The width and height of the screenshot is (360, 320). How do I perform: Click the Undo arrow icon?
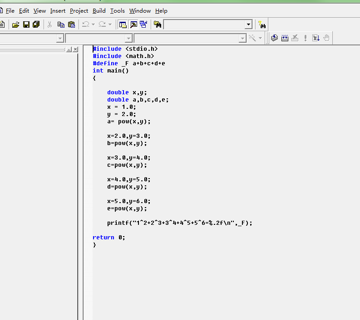[86, 24]
